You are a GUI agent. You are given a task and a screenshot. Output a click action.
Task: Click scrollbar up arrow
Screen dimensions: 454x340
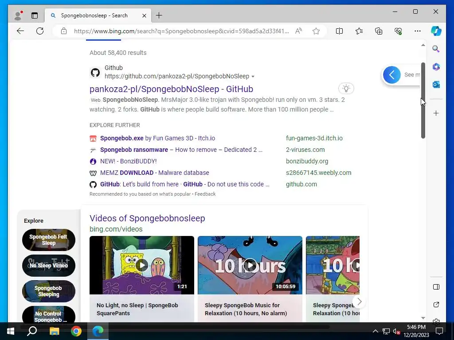tap(423, 45)
